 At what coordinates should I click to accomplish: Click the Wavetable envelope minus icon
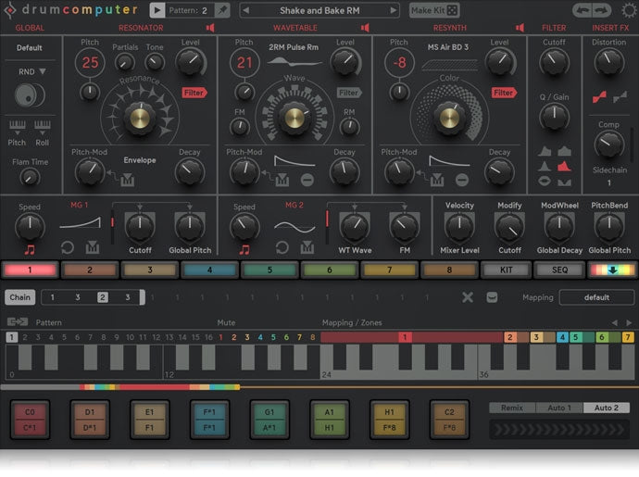(x=307, y=180)
